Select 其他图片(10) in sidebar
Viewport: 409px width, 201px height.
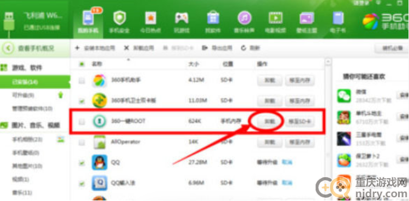pos(27,166)
